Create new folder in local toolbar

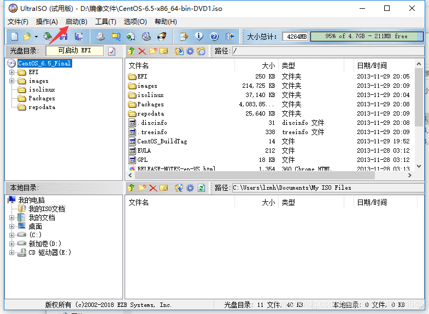tap(142, 188)
